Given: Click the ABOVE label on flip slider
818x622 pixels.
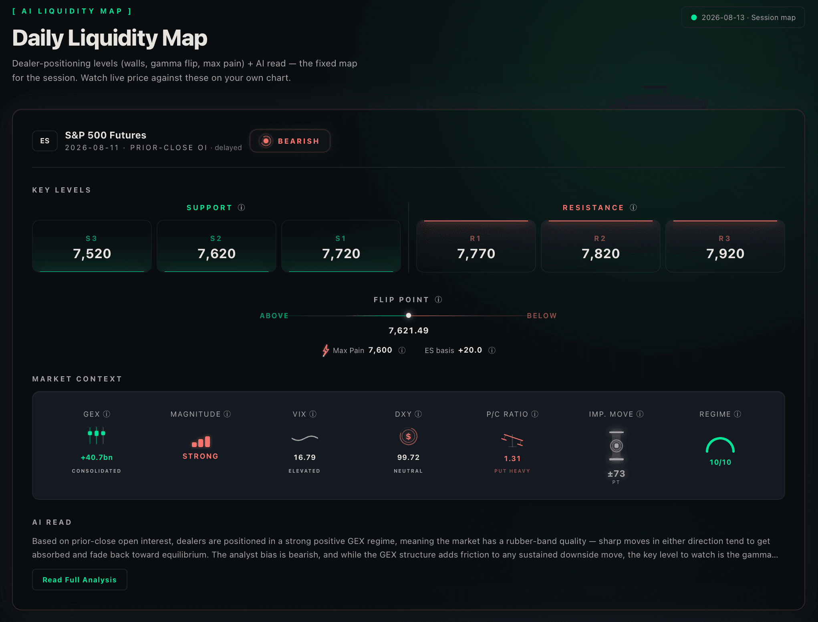Looking at the screenshot, I should point(274,316).
